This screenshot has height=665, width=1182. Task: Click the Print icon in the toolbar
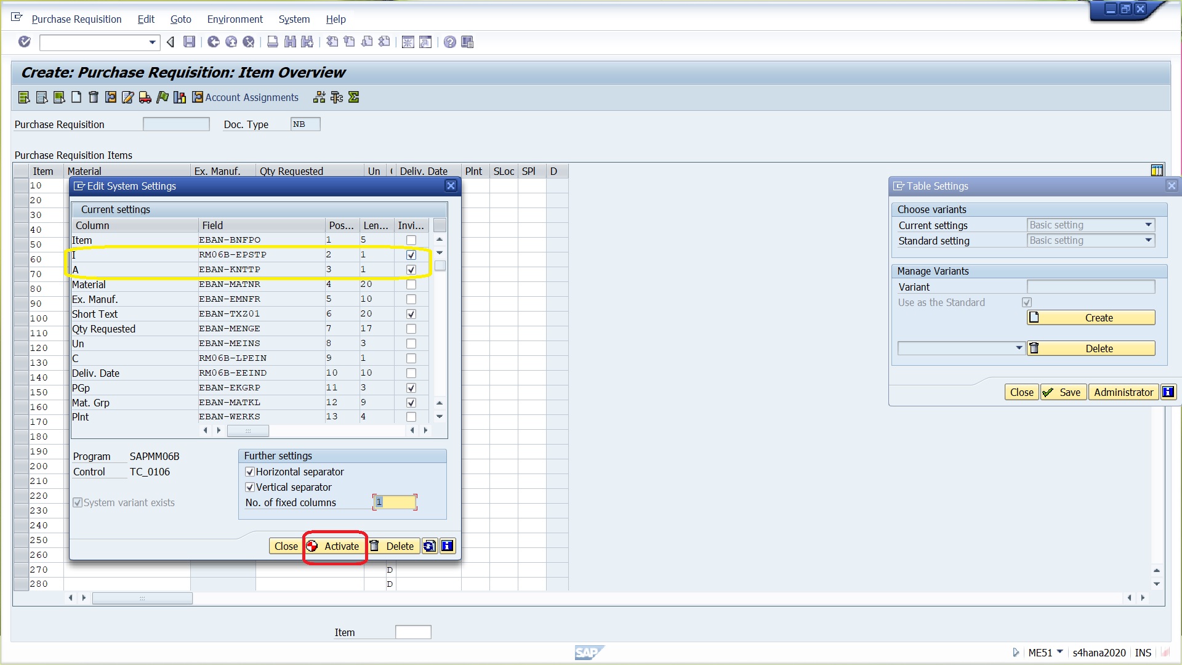pyautogui.click(x=273, y=42)
